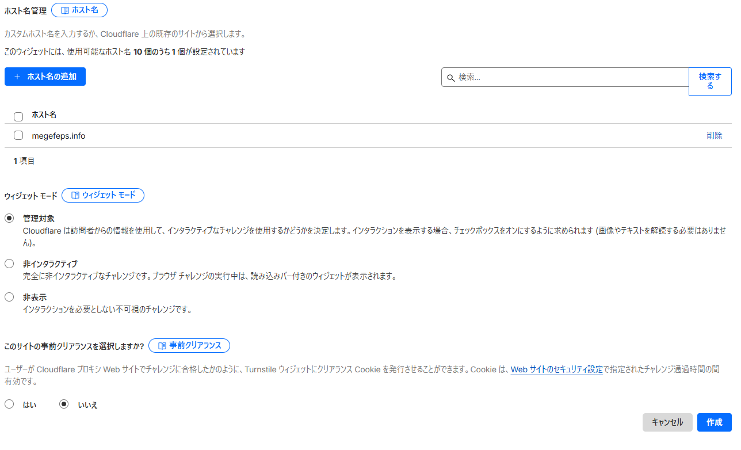Click the book icon in ホスト名 help badge
The image size is (741, 450).
(x=64, y=10)
